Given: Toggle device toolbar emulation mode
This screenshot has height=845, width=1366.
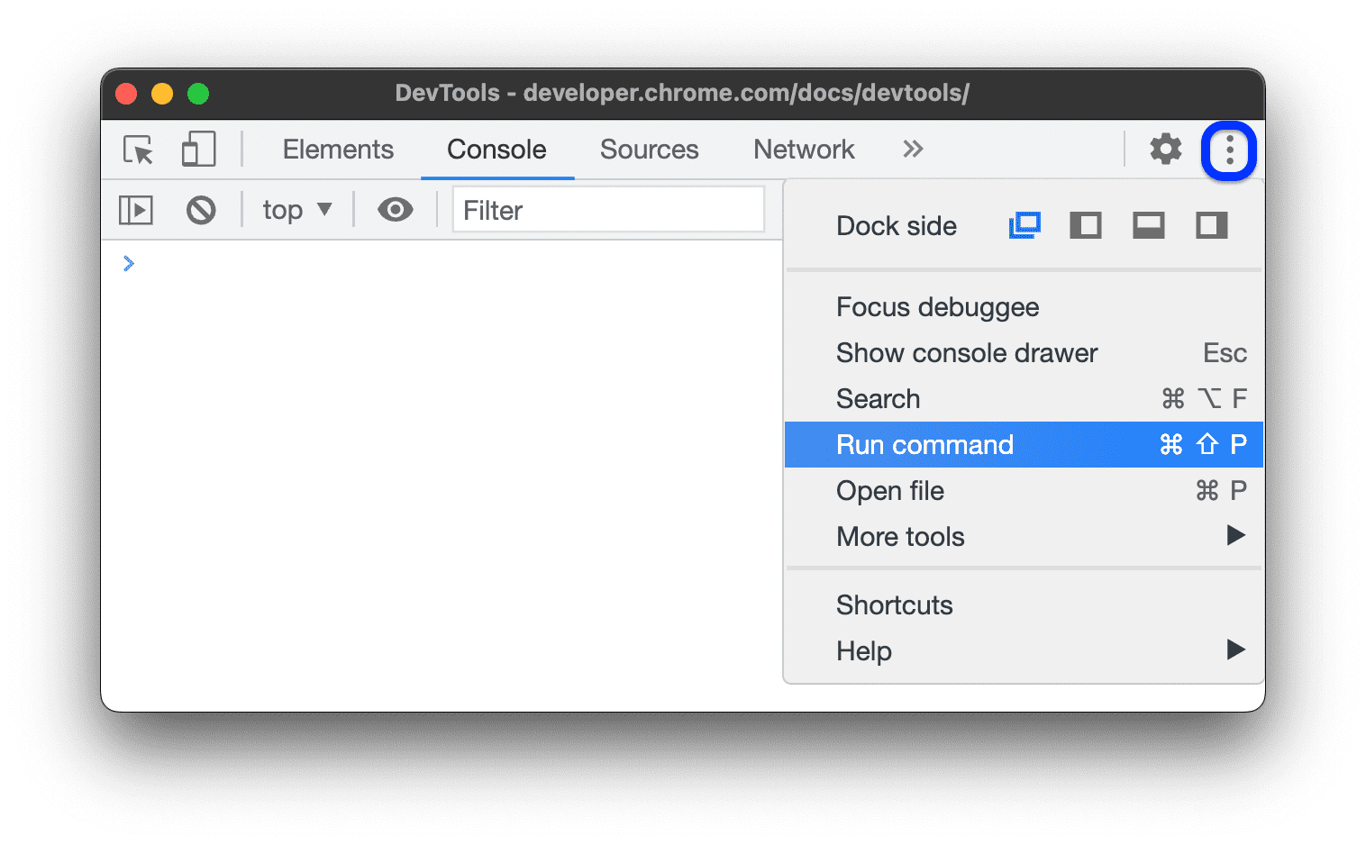Looking at the screenshot, I should [197, 150].
